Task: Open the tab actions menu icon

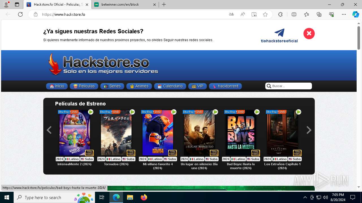Action: pyautogui.click(x=17, y=5)
